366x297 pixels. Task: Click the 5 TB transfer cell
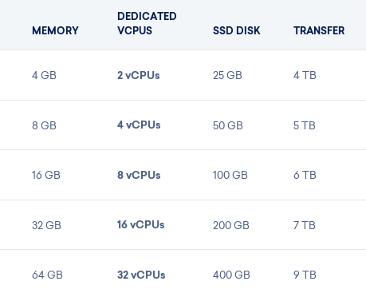pos(305,125)
